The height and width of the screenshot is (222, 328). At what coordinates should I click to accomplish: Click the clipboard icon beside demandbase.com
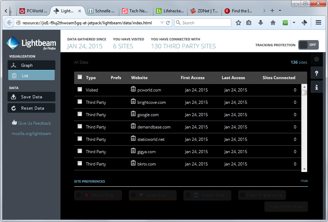133,126
